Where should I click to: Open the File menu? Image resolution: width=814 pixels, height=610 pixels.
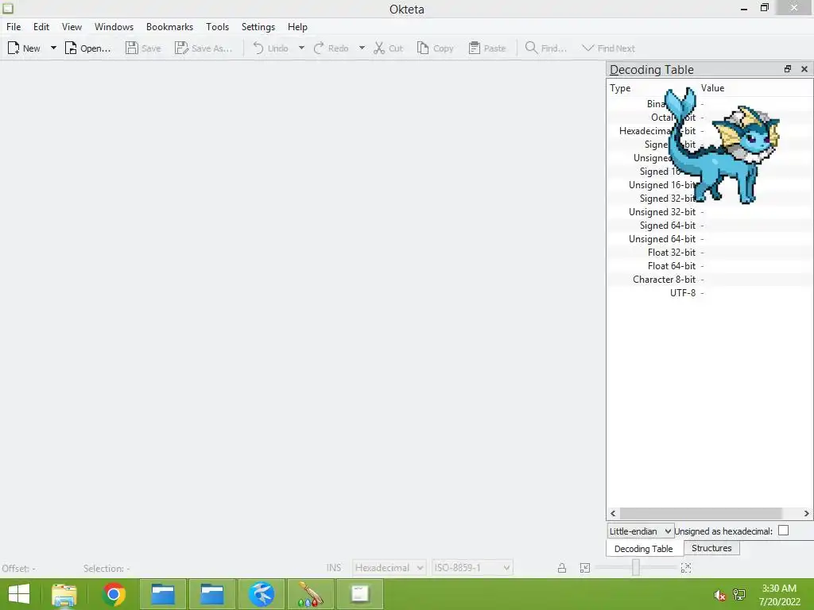tap(14, 27)
